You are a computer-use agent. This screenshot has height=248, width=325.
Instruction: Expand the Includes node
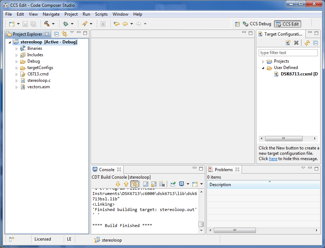click(x=17, y=55)
